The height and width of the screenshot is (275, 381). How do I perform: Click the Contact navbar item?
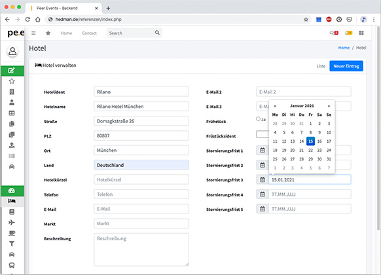(x=90, y=33)
